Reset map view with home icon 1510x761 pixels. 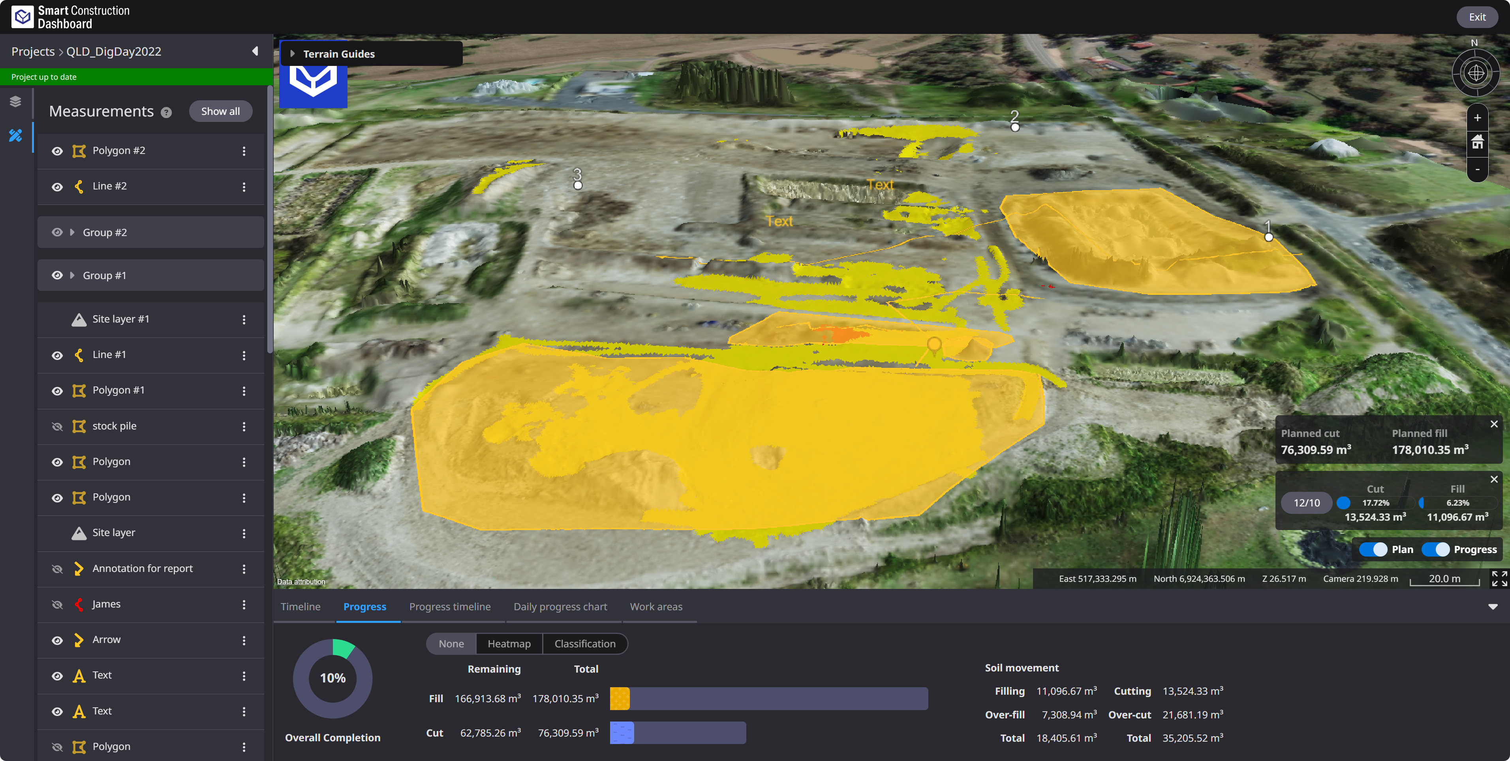point(1477,142)
